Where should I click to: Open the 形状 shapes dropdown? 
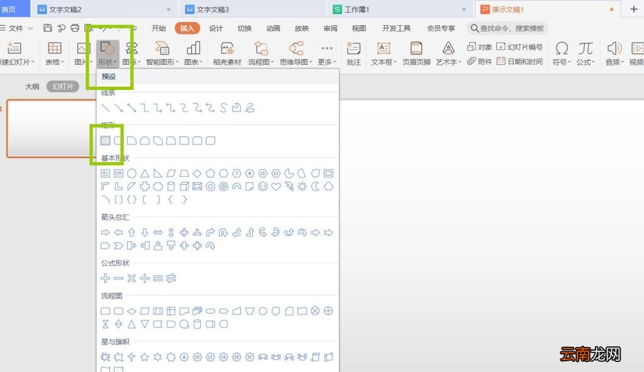coord(108,53)
